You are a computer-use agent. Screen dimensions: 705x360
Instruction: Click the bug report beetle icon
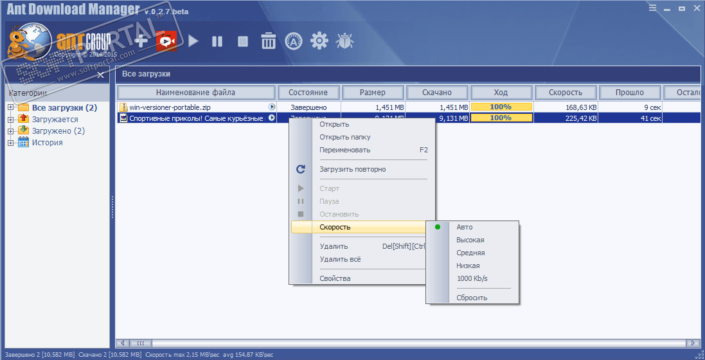tap(345, 41)
